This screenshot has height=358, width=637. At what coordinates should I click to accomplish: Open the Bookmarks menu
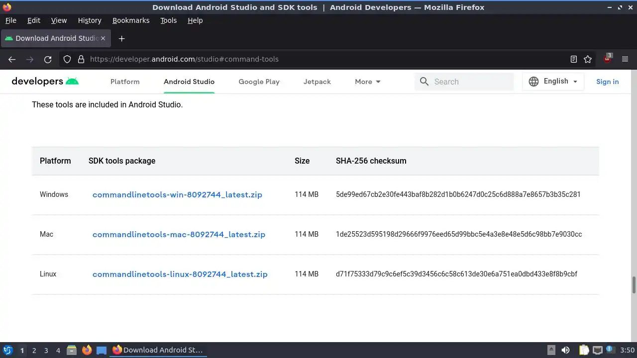[x=131, y=20]
